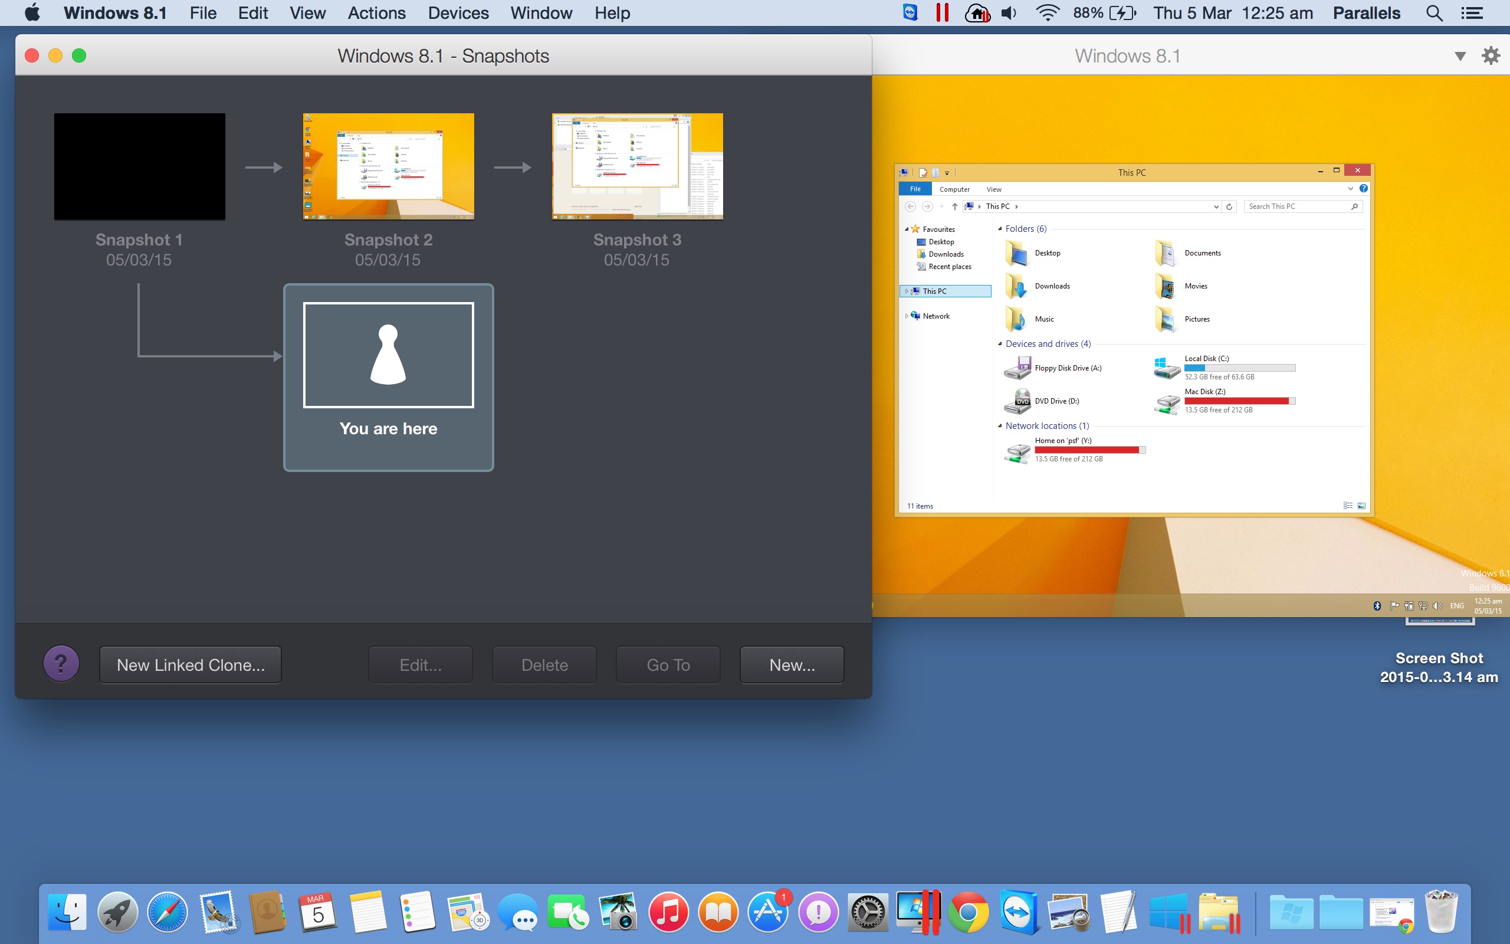This screenshot has width=1510, height=944.
Task: Open Google Chrome from the Dock
Action: (x=968, y=912)
